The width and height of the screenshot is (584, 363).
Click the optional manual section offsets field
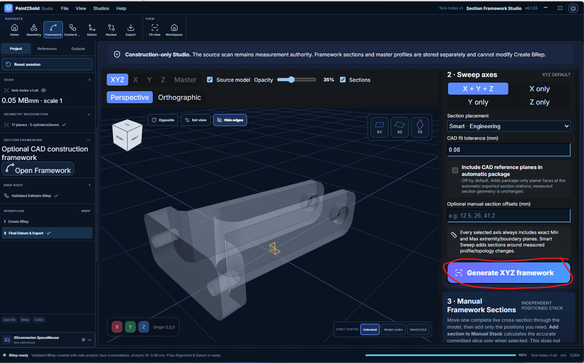point(508,215)
